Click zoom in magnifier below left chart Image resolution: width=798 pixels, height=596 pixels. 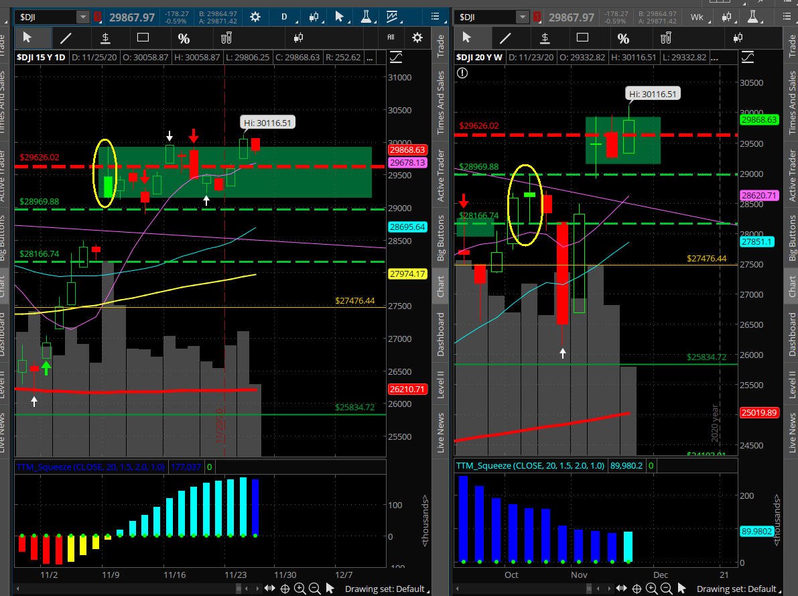click(300, 589)
